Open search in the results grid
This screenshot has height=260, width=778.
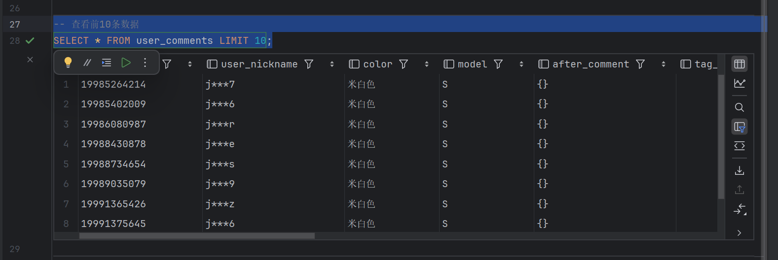point(739,107)
